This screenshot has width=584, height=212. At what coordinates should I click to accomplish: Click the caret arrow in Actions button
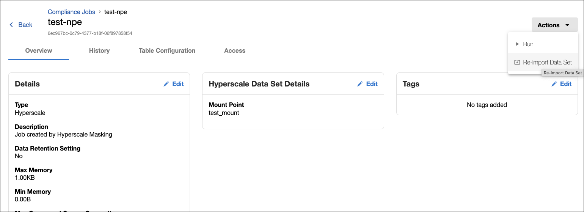(x=567, y=25)
